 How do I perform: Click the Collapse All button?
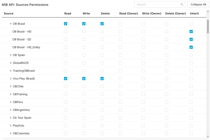(x=198, y=4)
